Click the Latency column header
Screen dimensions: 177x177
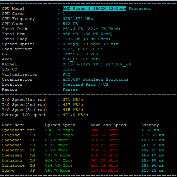[x=150, y=125]
